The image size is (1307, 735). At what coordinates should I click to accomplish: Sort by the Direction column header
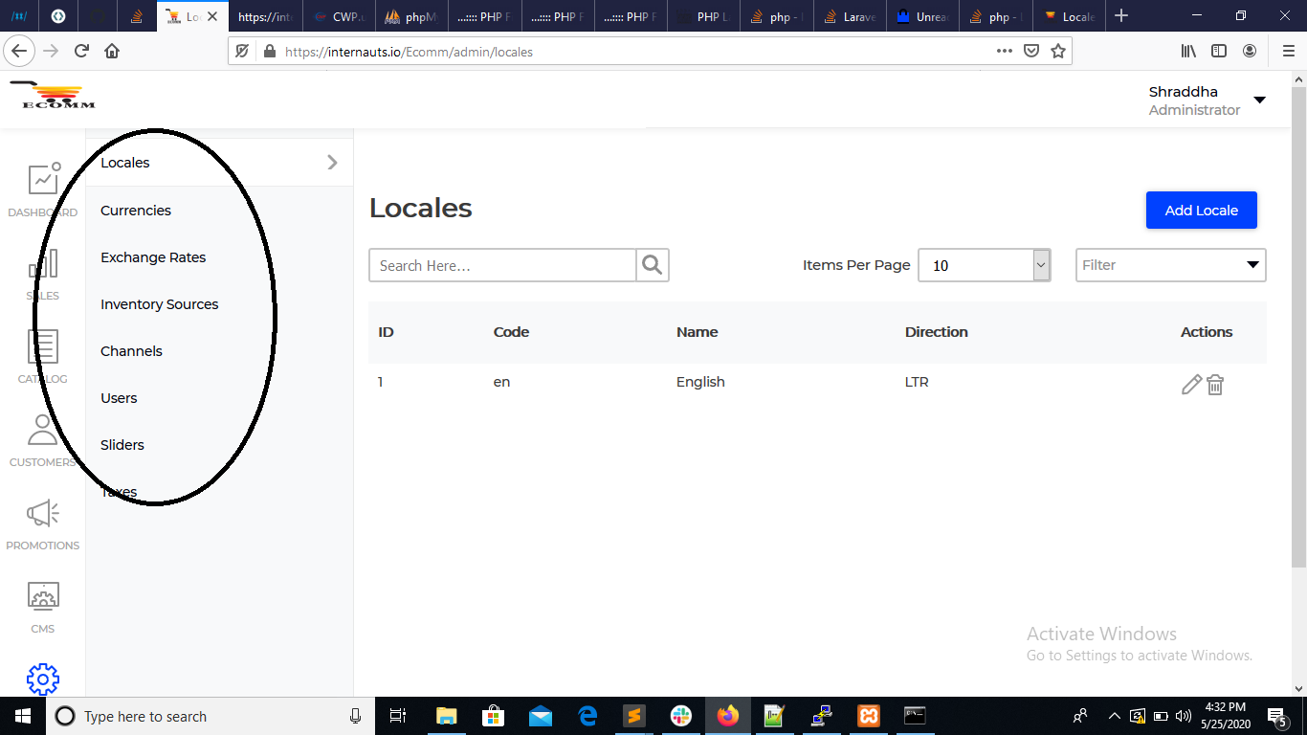pyautogui.click(x=937, y=332)
